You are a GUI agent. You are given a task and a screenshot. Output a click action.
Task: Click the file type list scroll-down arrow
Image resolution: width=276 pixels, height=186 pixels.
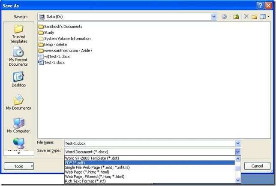[x=238, y=180]
